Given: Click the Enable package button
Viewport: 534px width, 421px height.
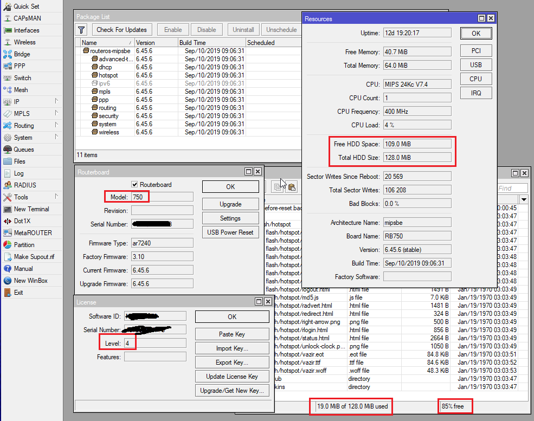Looking at the screenshot, I should [173, 30].
